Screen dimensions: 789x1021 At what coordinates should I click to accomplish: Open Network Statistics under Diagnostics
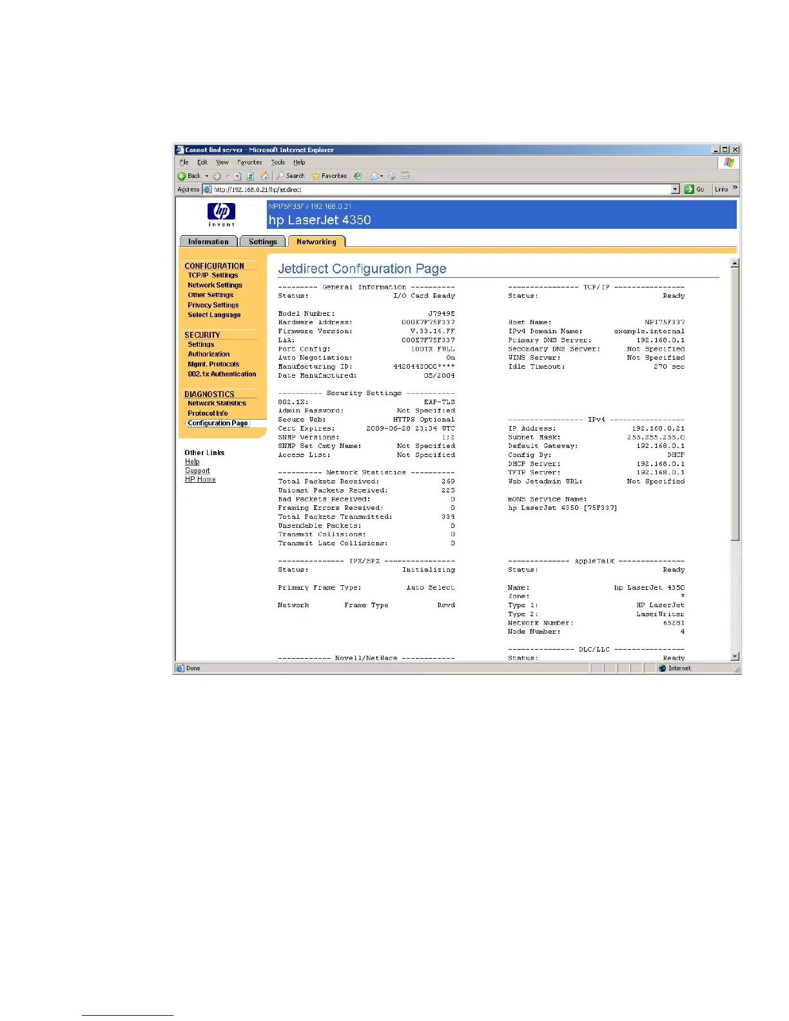point(217,404)
